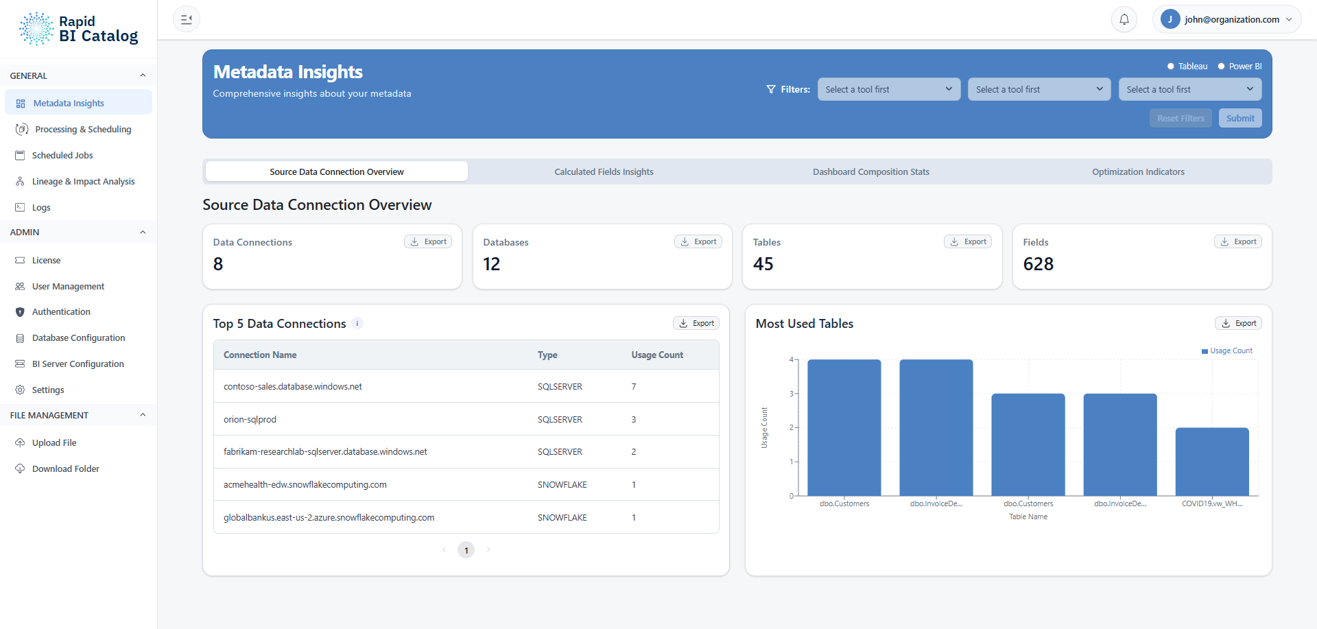
Task: Export the Data Connections card
Action: coord(428,241)
